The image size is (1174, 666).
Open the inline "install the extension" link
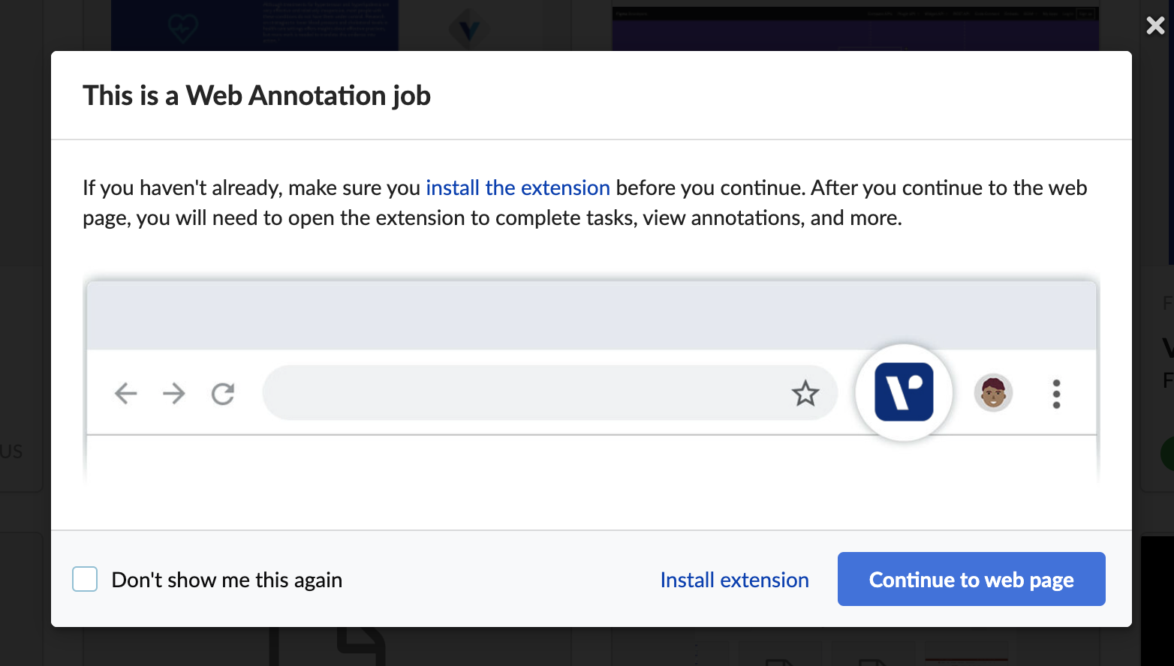point(518,187)
